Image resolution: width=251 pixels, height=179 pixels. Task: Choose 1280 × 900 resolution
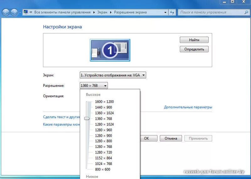click(104, 136)
